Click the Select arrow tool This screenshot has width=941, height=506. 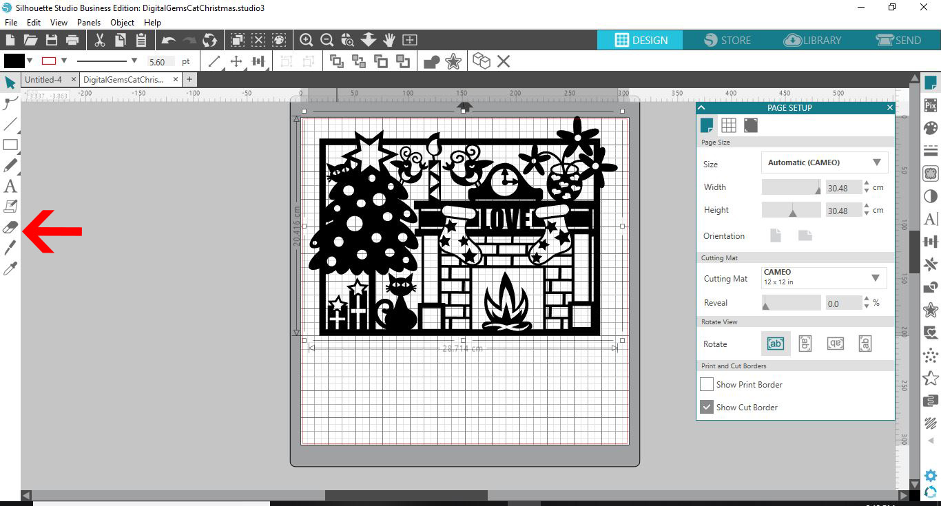click(10, 83)
